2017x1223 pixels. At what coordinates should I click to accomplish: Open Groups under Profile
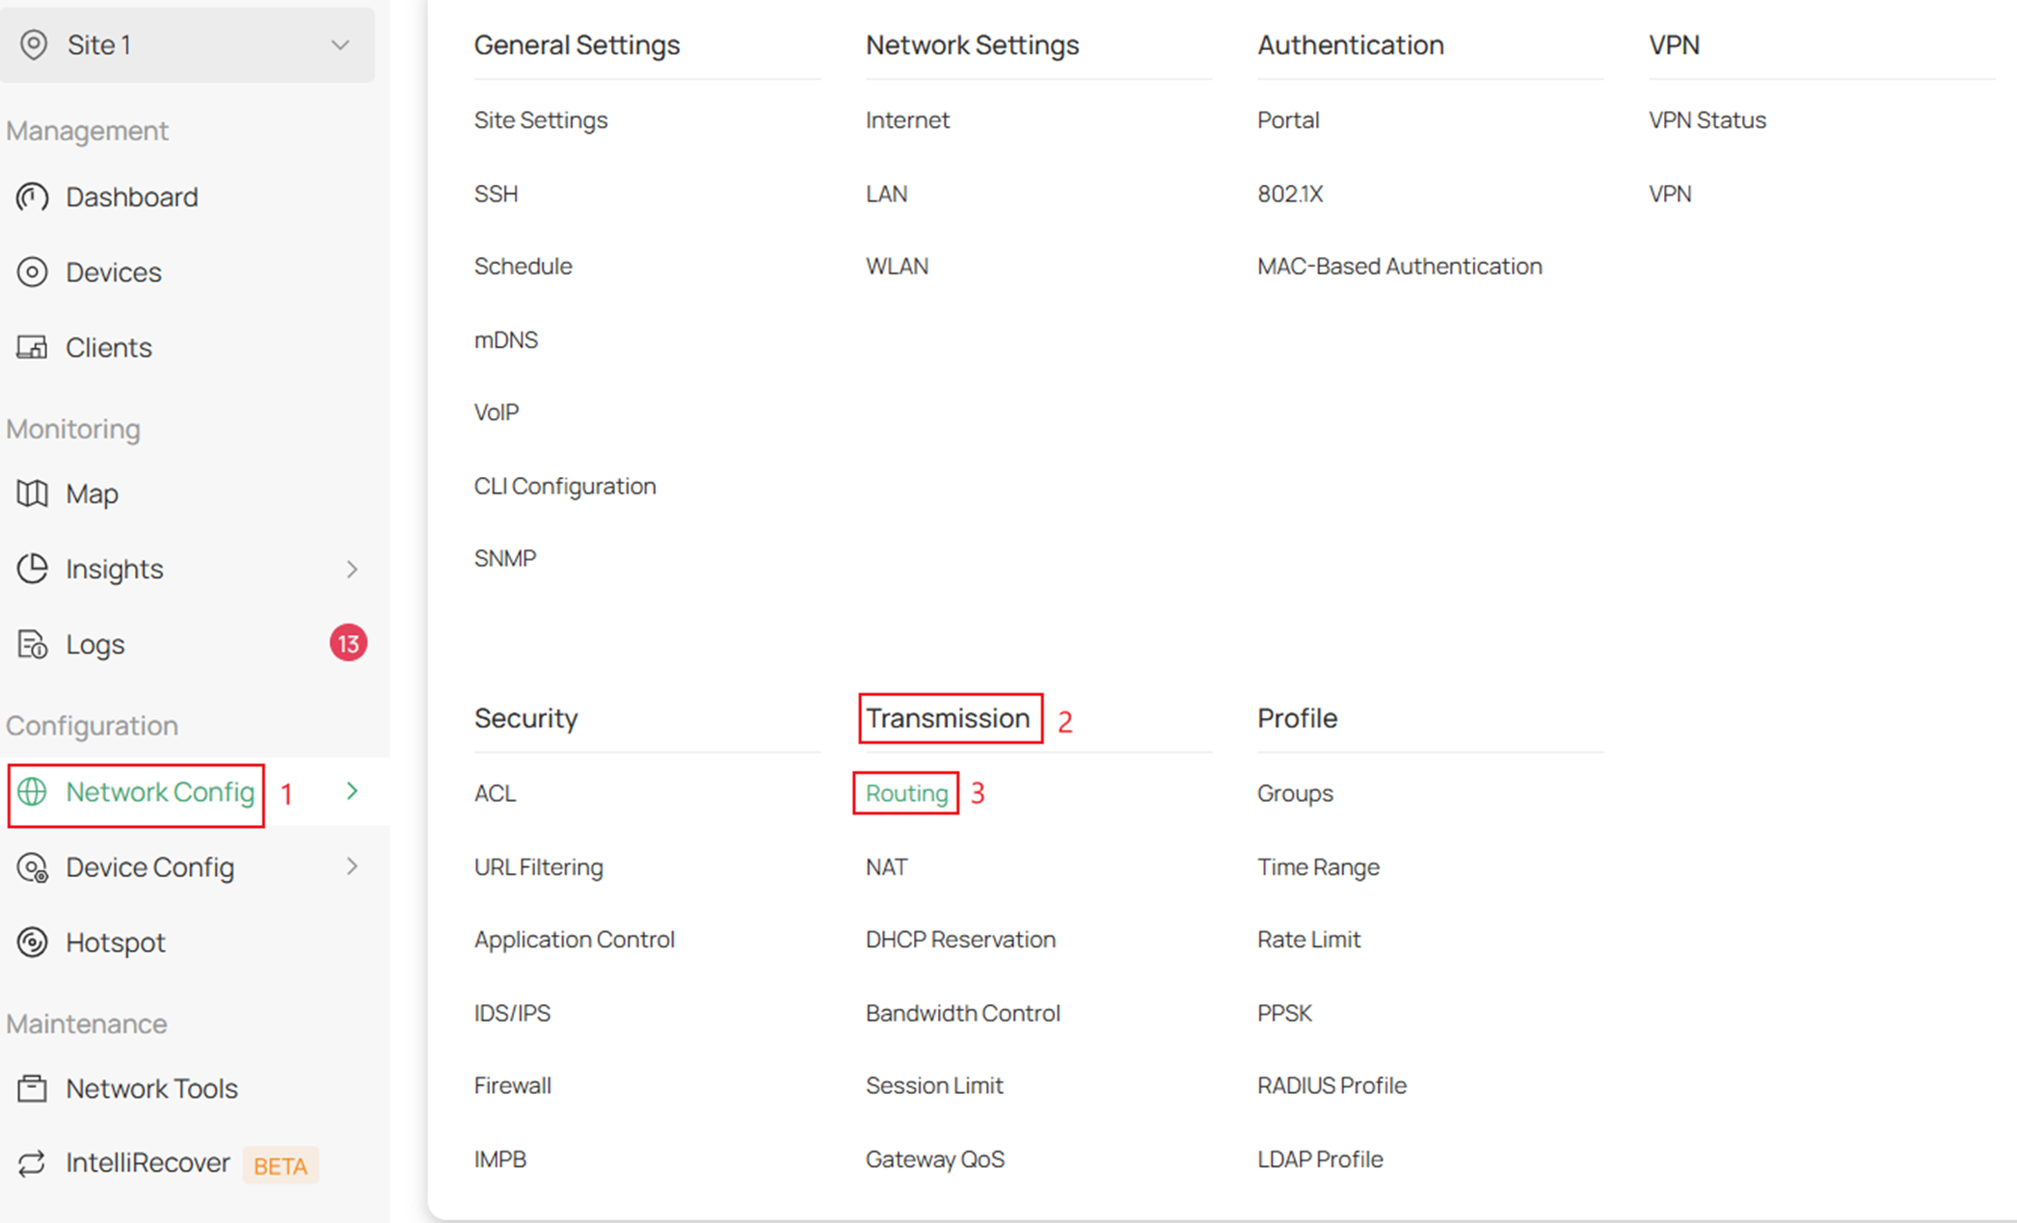point(1295,793)
